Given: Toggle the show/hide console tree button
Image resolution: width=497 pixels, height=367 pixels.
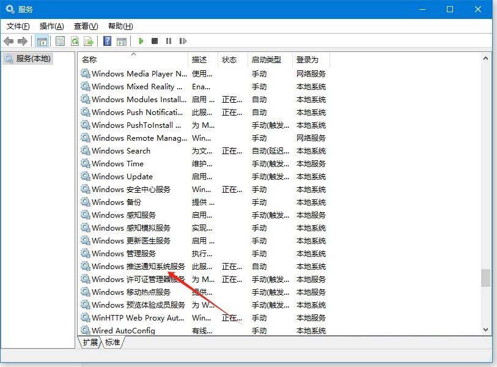Looking at the screenshot, I should pyautogui.click(x=42, y=41).
